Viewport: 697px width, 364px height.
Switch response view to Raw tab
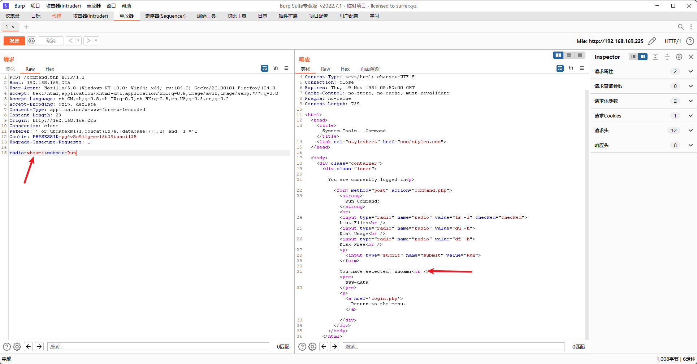click(325, 69)
